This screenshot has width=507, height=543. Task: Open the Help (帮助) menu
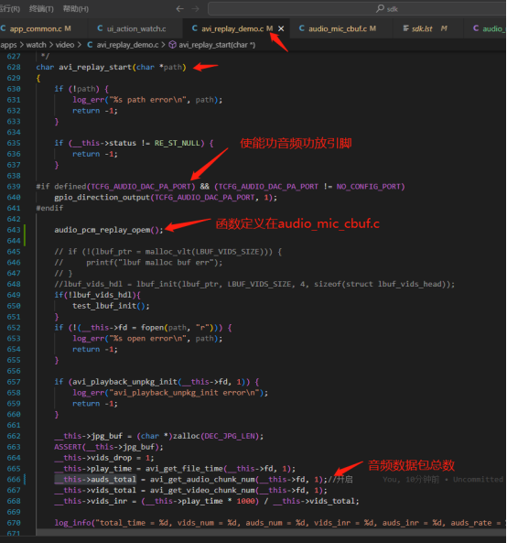point(75,8)
